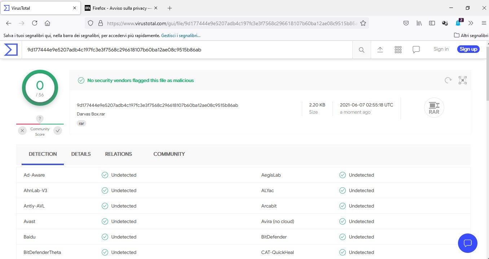The height and width of the screenshot is (259, 489).
Task: Close the VirusTotal tab
Action: (75, 8)
